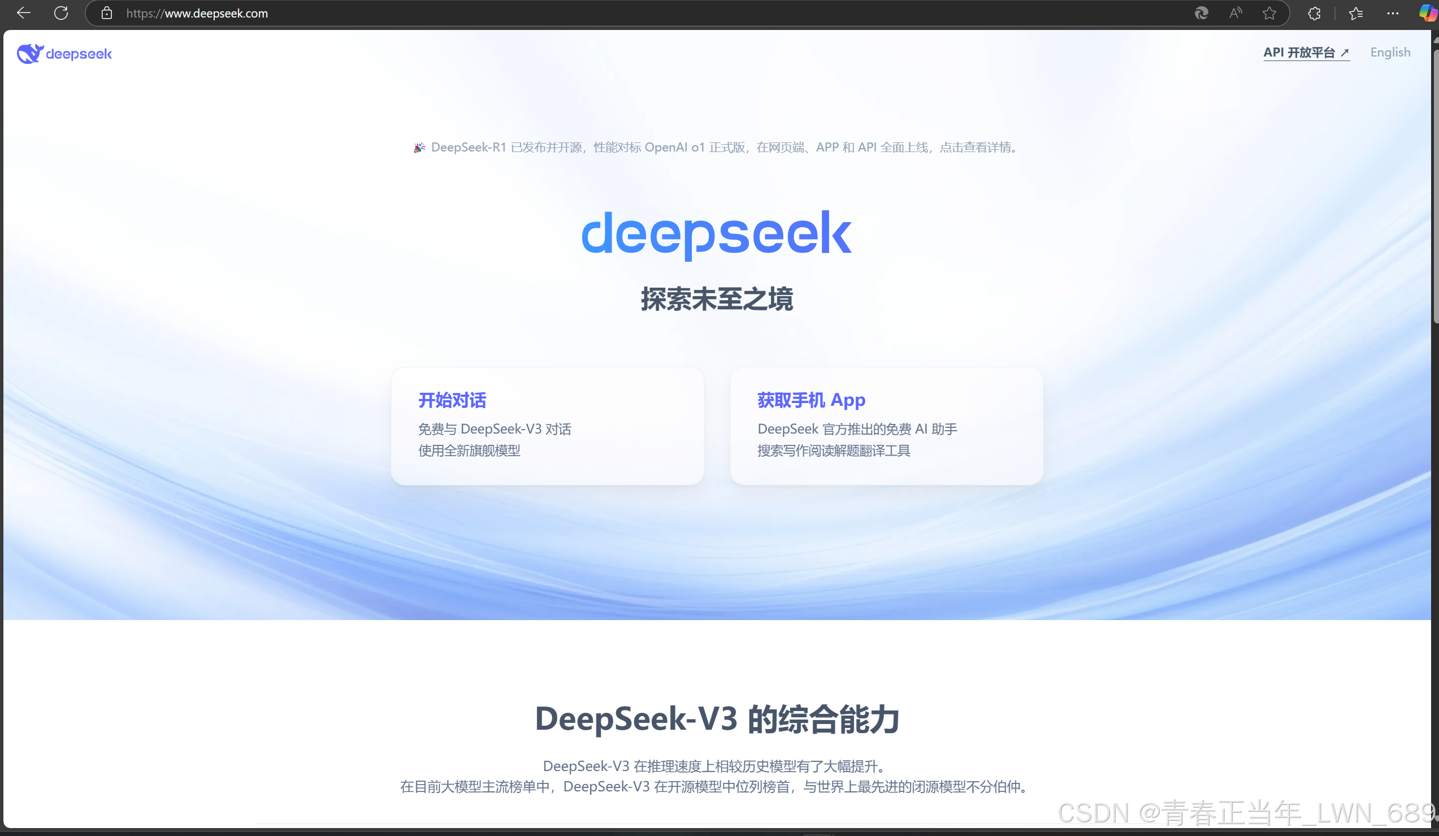Click the DeepSeek-R1 release announcement banner
1439x836 pixels.
click(717, 148)
